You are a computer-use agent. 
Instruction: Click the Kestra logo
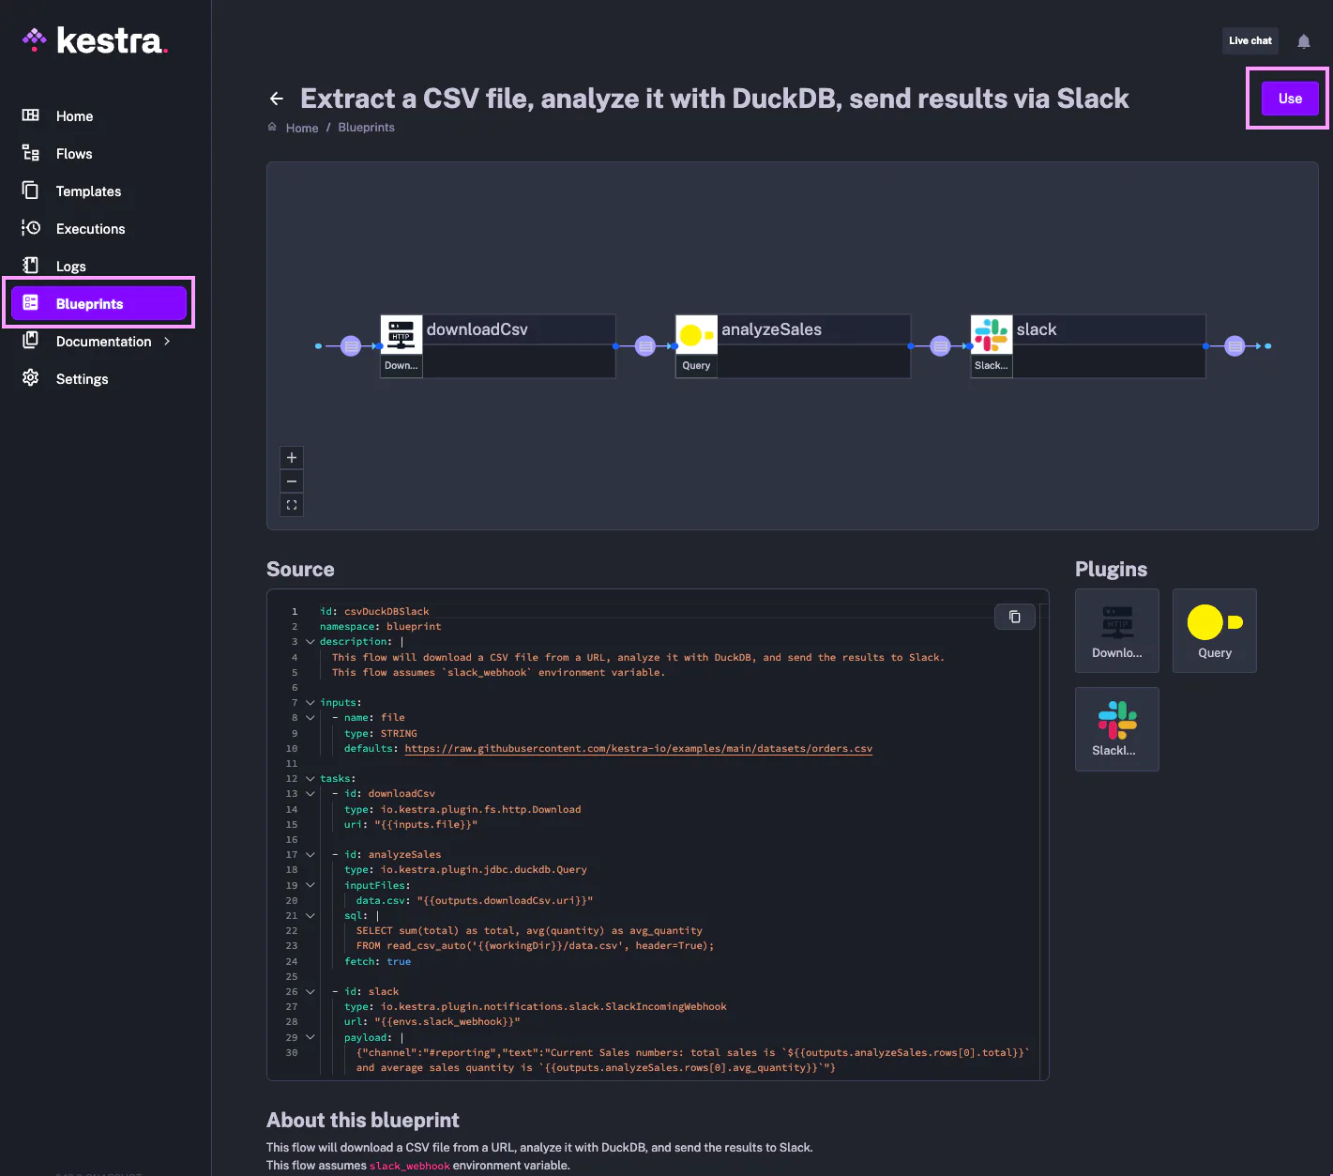click(x=95, y=40)
